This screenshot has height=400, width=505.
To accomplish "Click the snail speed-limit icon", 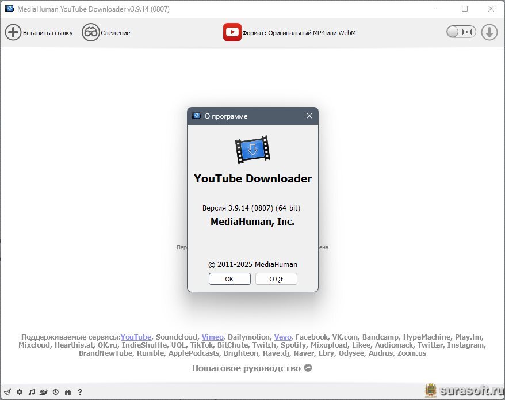I will tap(44, 392).
